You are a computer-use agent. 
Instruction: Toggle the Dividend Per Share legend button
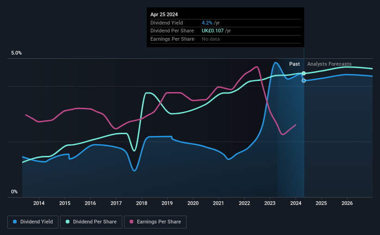pos(91,222)
